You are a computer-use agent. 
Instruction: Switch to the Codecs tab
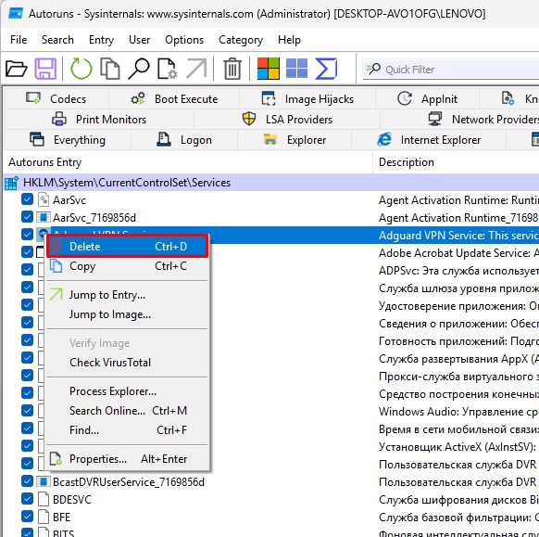point(56,99)
